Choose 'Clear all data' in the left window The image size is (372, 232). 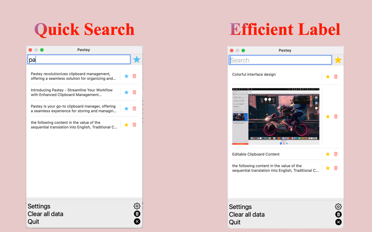click(x=45, y=214)
